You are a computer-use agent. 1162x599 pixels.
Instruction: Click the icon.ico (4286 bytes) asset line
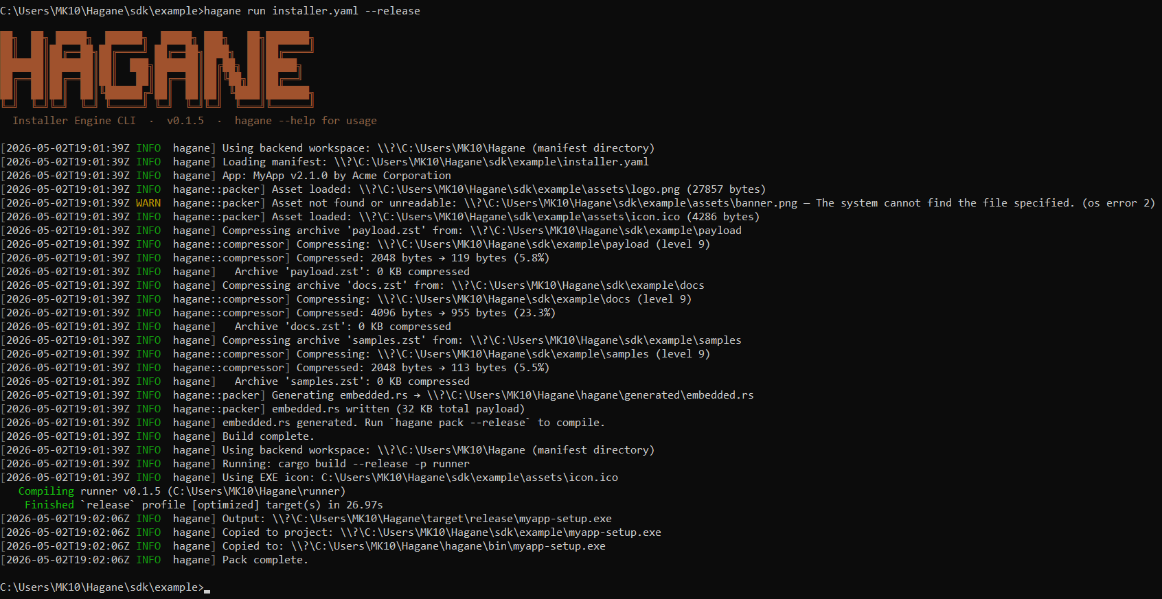pyautogui.click(x=380, y=217)
